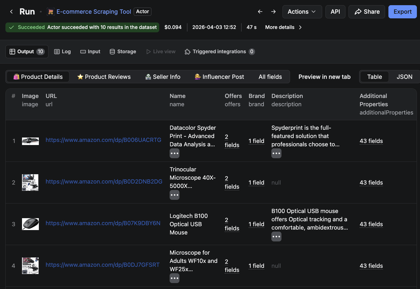Screen dimensions: 420x289
Task: Switch results view to JSON
Action: (x=404, y=77)
